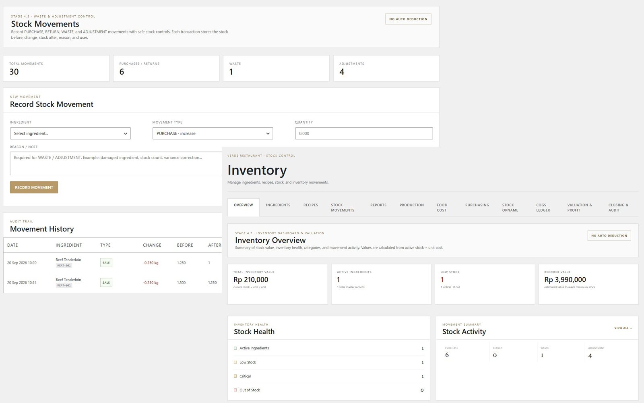The height and width of the screenshot is (403, 644).
Task: Click the TYPE column header
Action: pos(105,245)
